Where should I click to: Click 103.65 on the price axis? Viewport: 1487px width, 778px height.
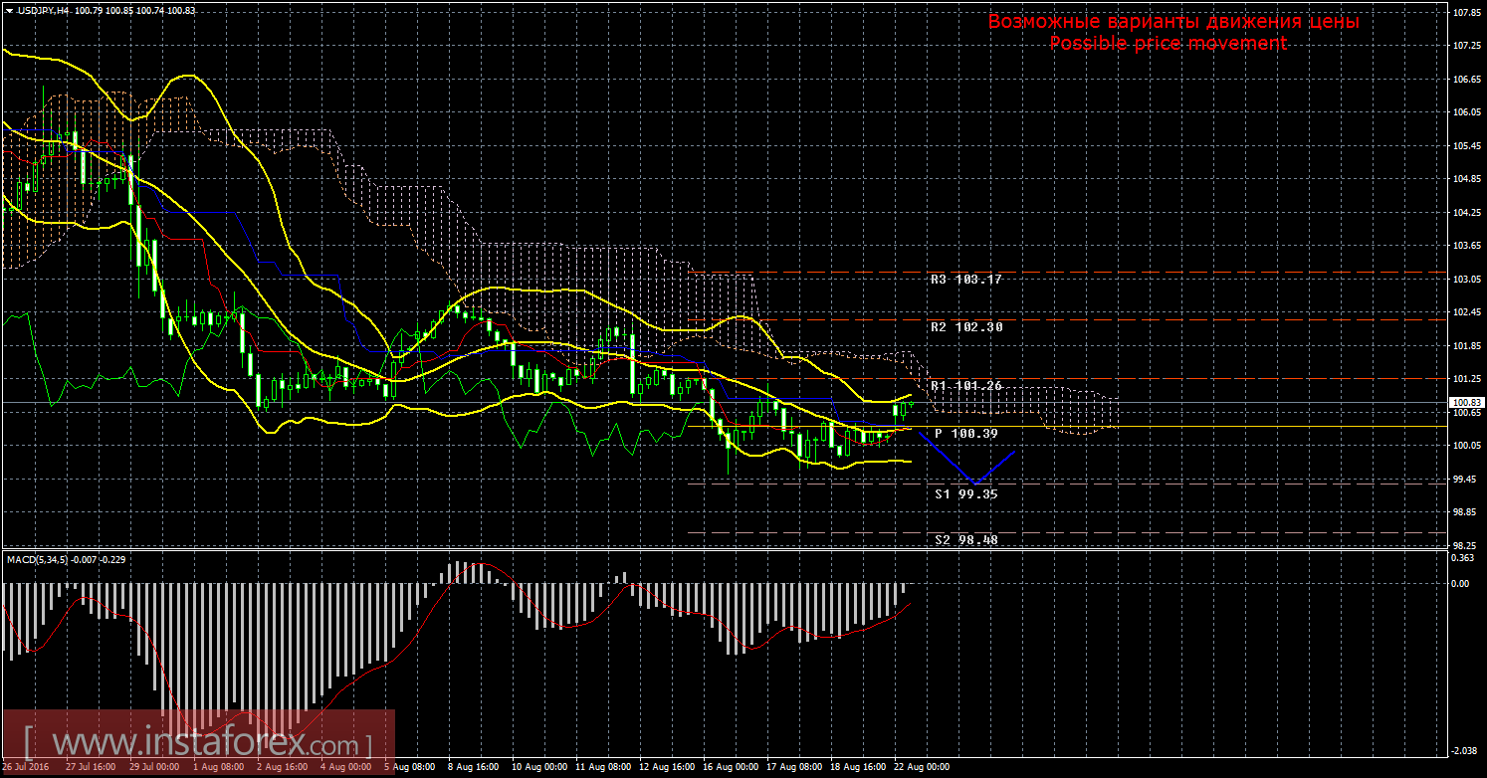pyautogui.click(x=1466, y=246)
